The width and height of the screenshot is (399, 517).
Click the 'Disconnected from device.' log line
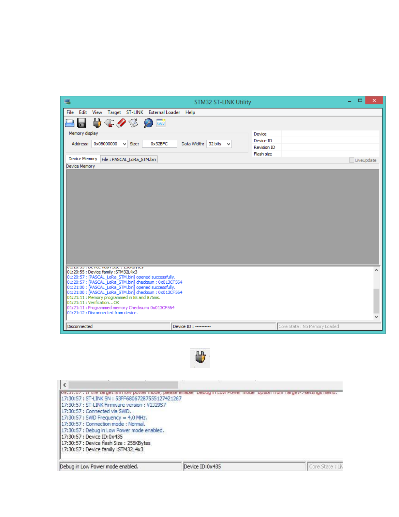pyautogui.click(x=102, y=313)
